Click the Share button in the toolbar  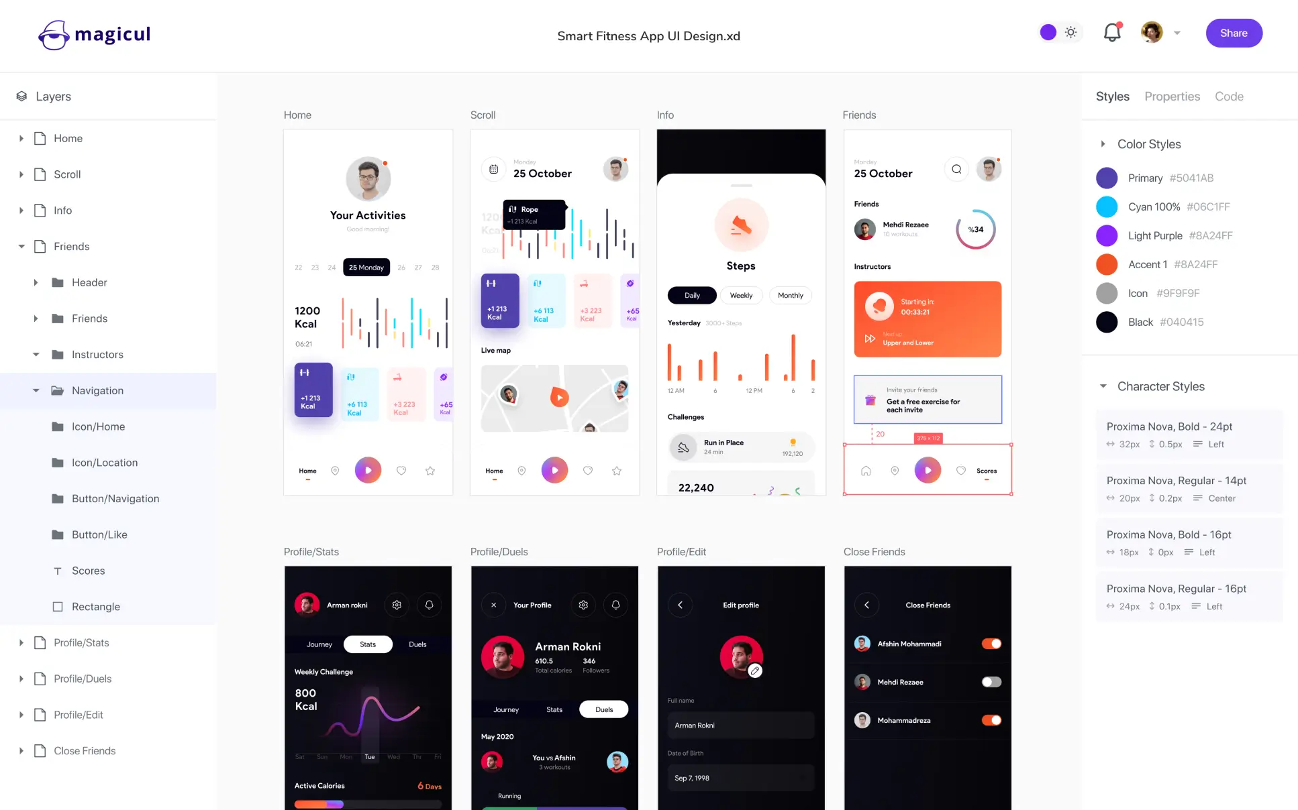[x=1234, y=33]
